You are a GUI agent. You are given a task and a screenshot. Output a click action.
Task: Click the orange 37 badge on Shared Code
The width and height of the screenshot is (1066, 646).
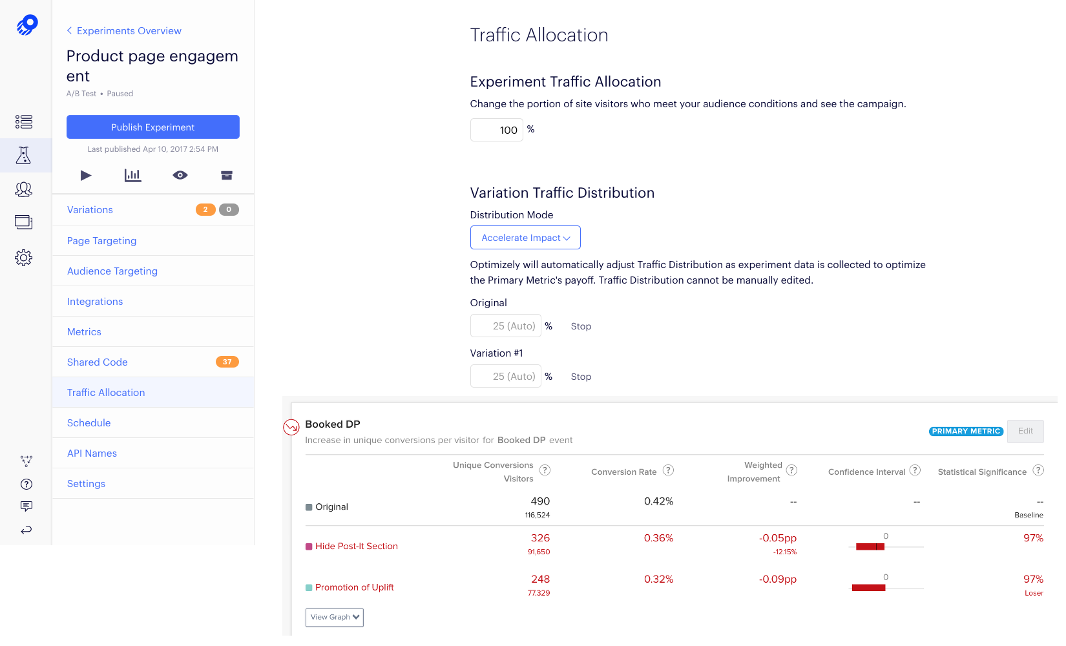click(x=227, y=362)
